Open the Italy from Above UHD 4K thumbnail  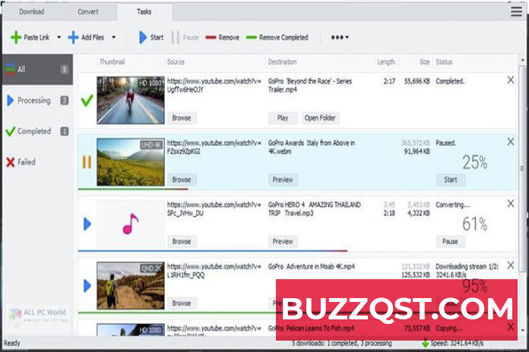(x=131, y=162)
